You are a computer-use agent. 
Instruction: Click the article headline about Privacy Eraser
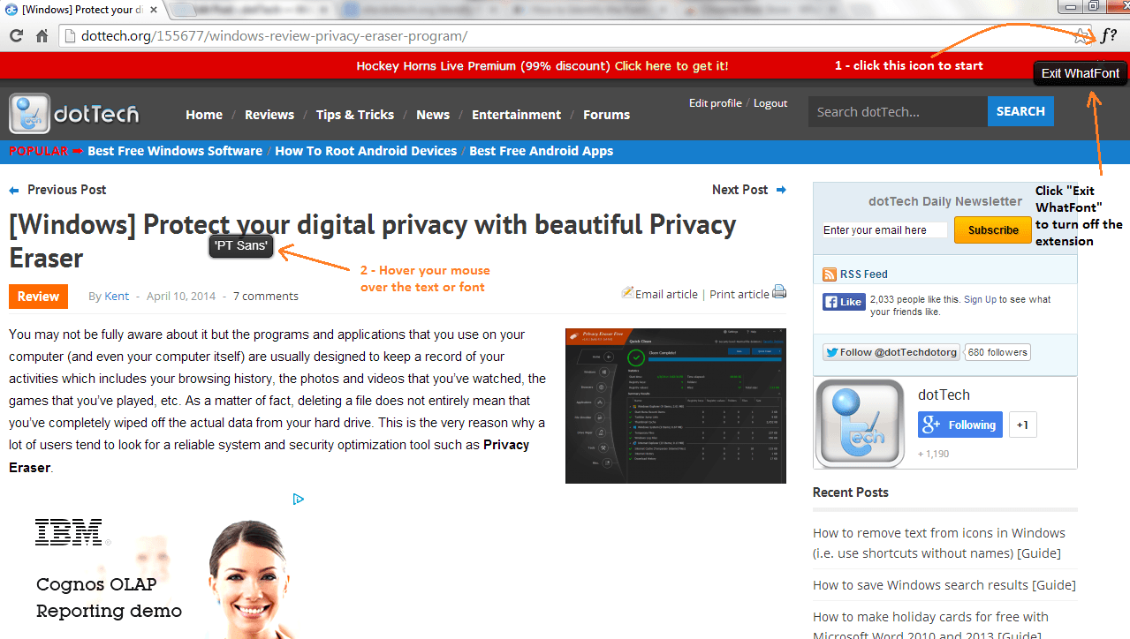tap(373, 241)
